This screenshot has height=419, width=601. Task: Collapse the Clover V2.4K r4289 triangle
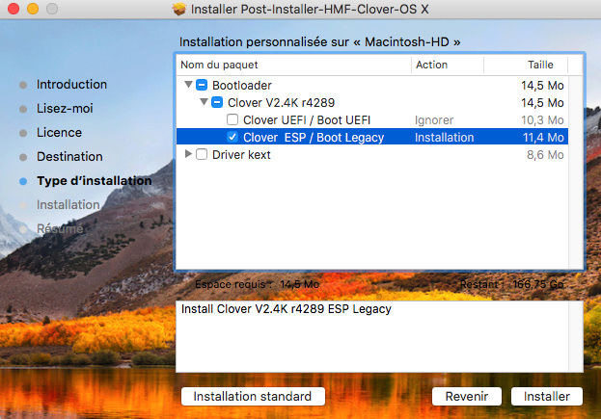(204, 102)
